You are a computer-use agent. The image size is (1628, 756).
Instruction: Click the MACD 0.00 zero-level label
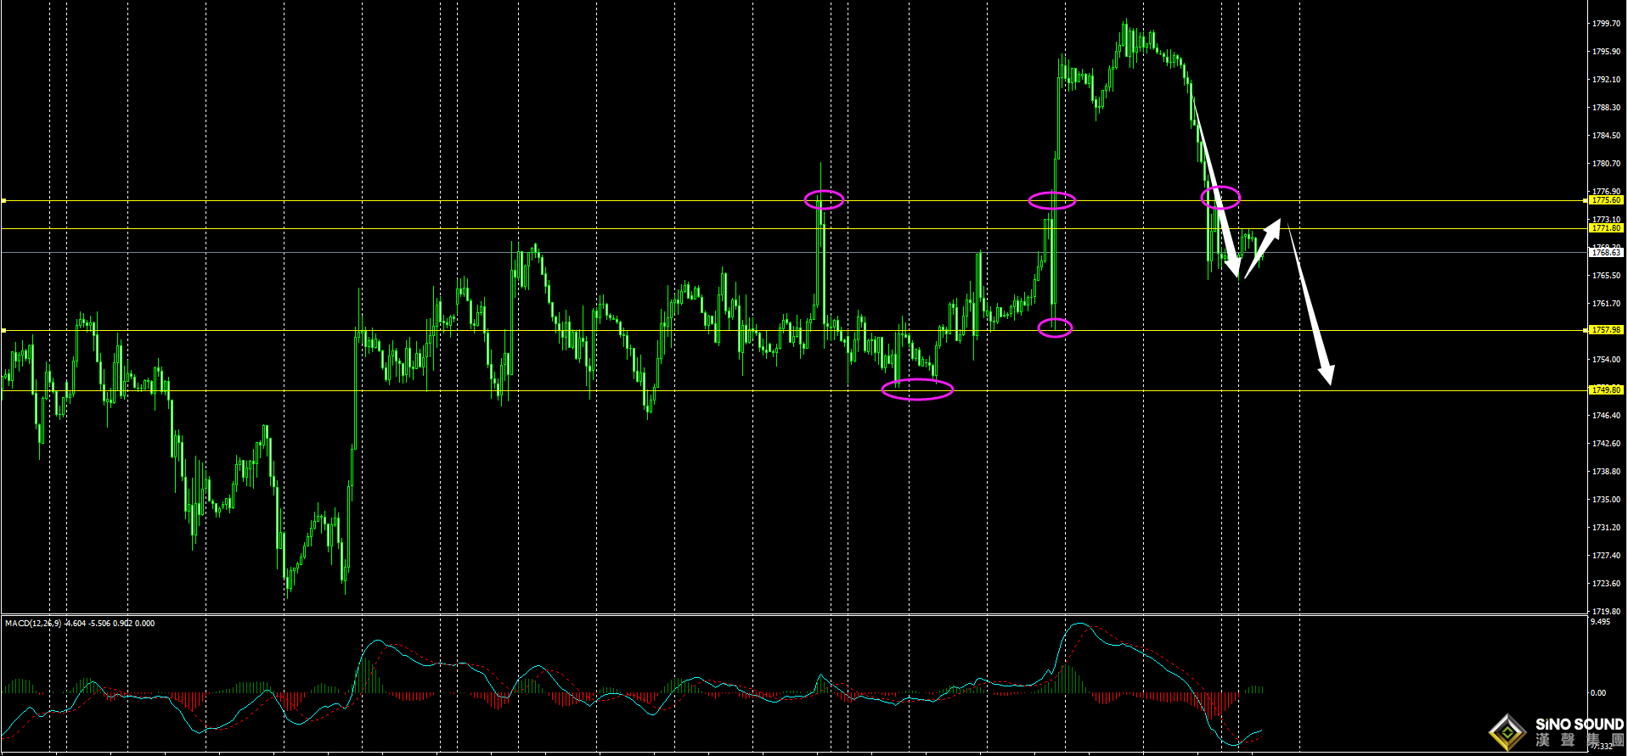(1598, 693)
